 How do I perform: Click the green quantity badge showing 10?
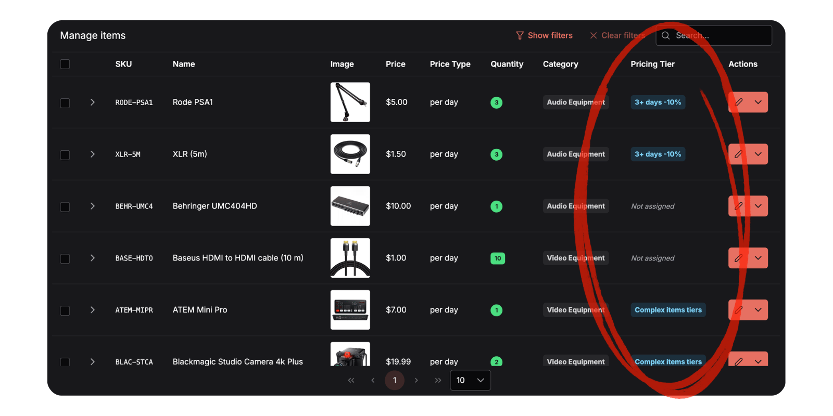coord(498,258)
